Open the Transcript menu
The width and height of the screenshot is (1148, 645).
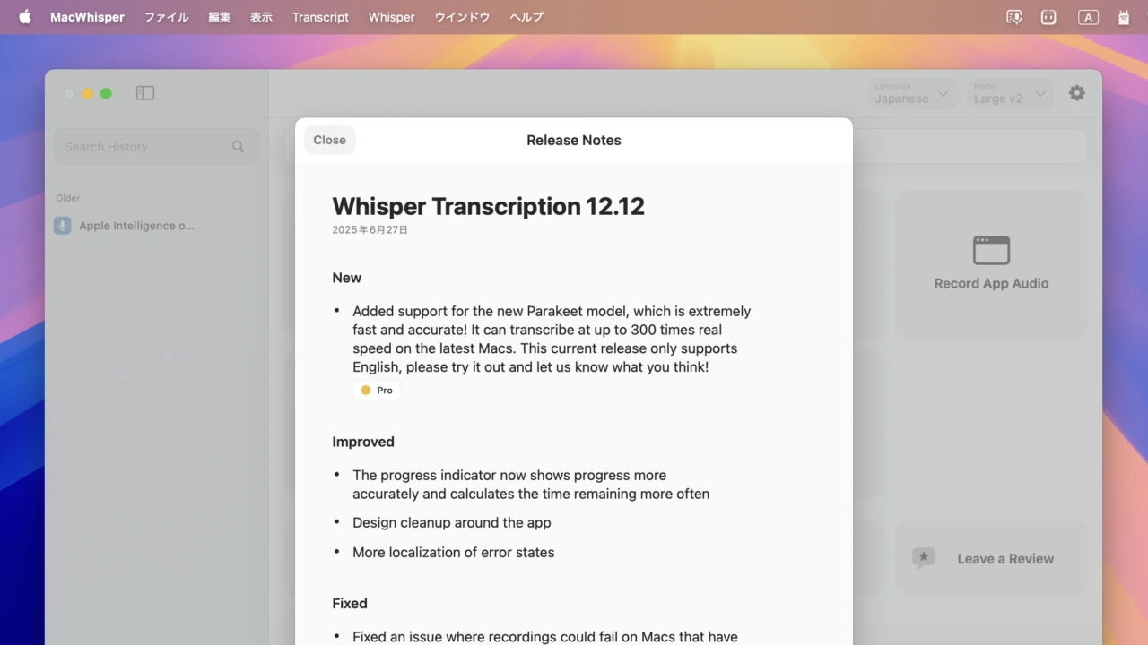pyautogui.click(x=320, y=17)
